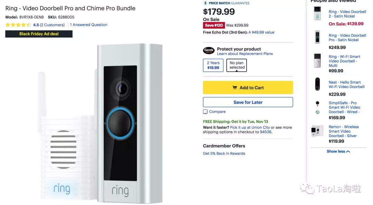Screen dimensions: 373x205
Task: Click the Nest Hello doorbell product image
Action: click(317, 84)
